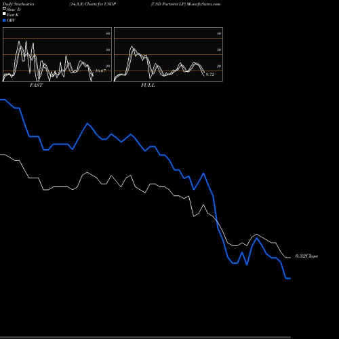339x339 pixels.
Task: Click the 50 level label in FAST chart
Action: click(108, 49)
